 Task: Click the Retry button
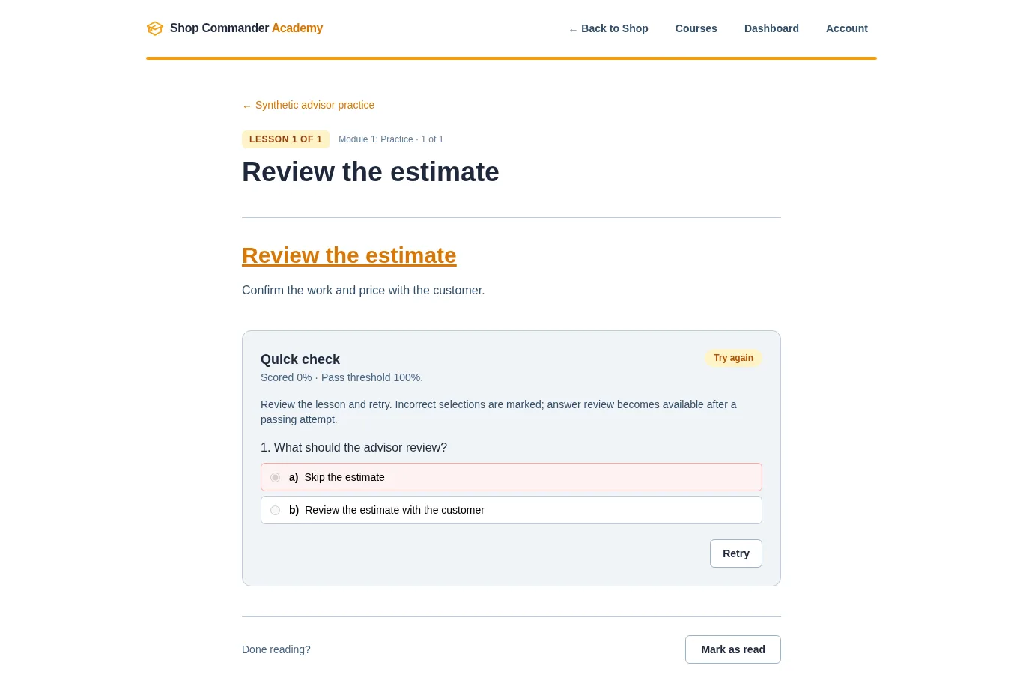tap(736, 553)
